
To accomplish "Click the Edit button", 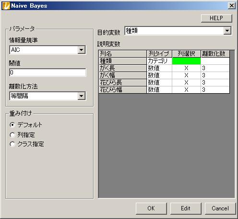I will (186, 208).
